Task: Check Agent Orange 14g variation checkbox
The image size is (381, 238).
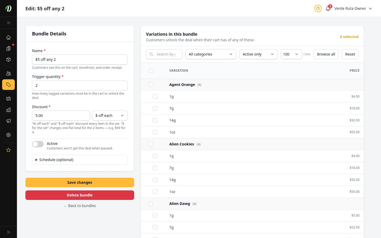Action: click(155, 120)
